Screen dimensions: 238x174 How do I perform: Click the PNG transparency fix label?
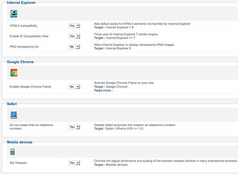(x=24, y=47)
